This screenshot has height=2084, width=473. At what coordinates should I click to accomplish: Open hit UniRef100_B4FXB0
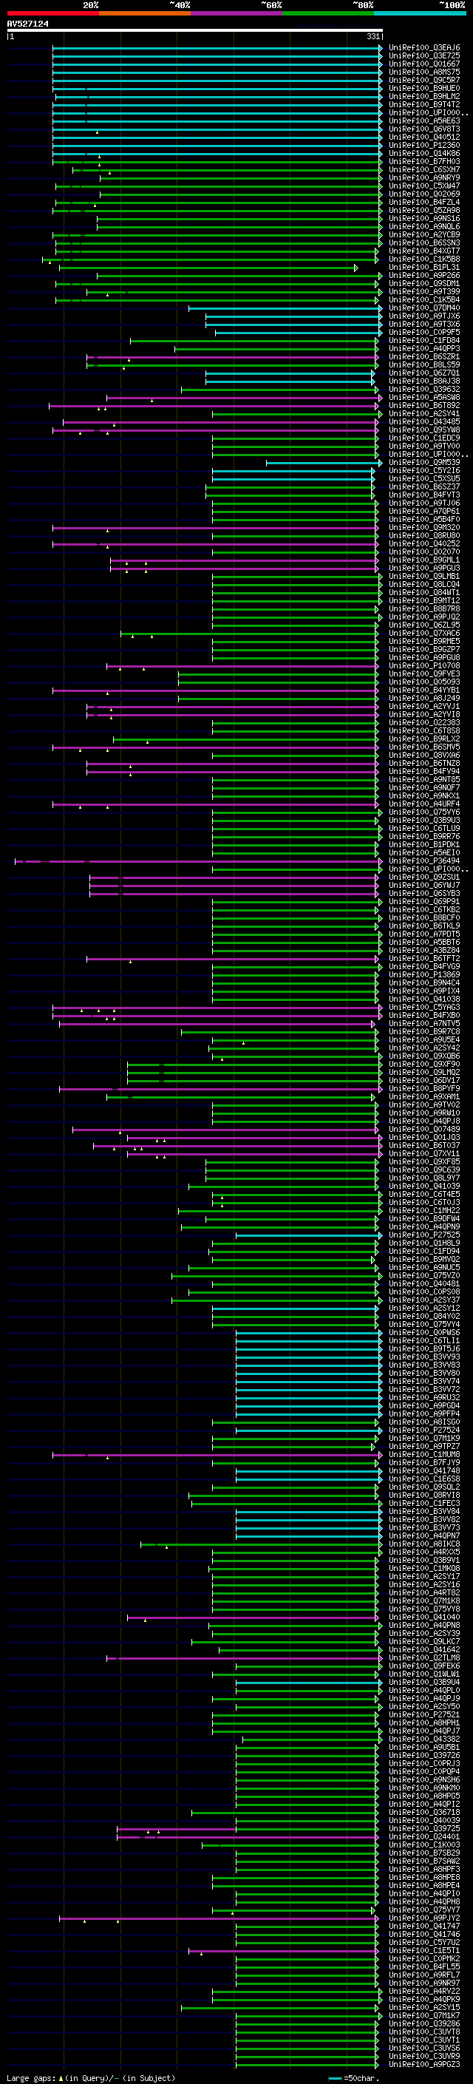pyautogui.click(x=424, y=1015)
